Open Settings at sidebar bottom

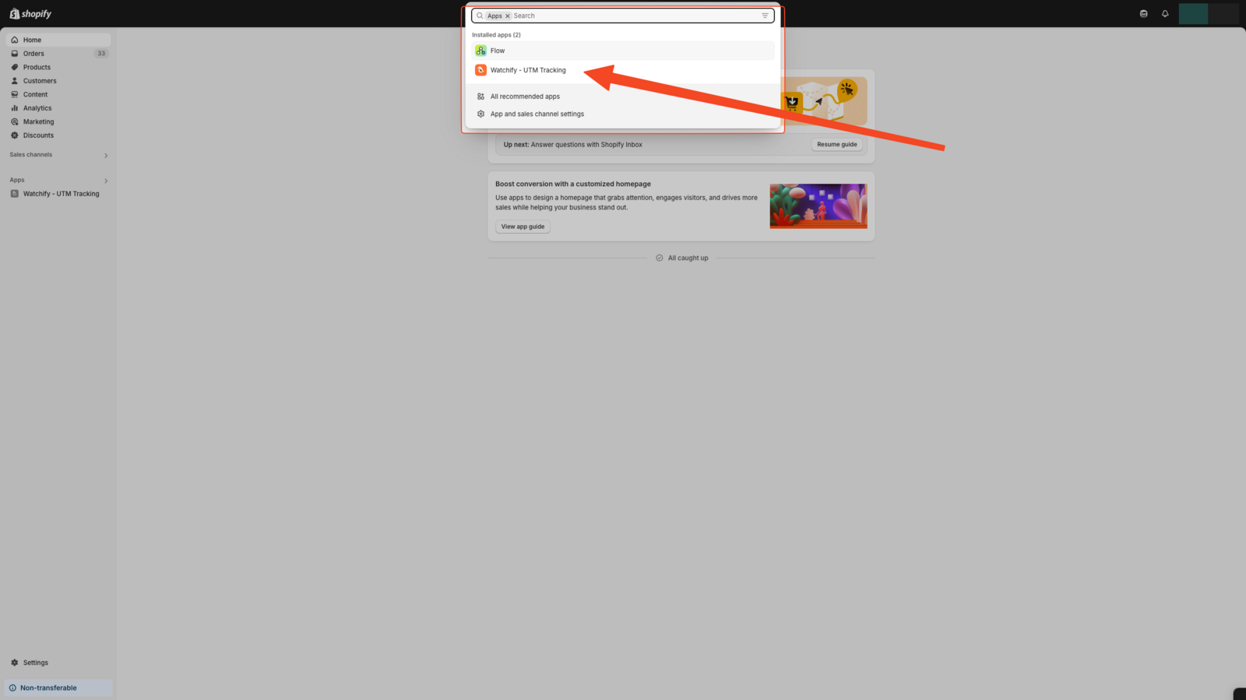[x=35, y=663]
